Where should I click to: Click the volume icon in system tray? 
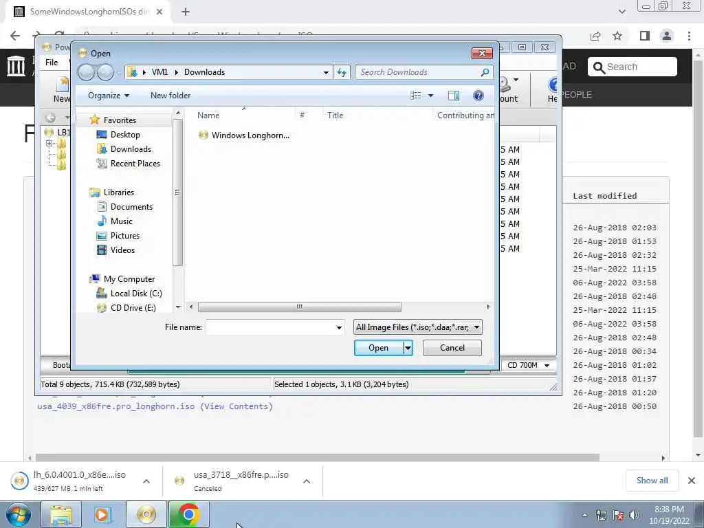[x=635, y=515]
